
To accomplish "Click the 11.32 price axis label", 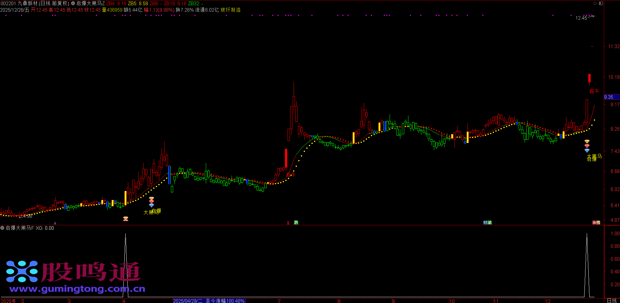I will (614, 46).
